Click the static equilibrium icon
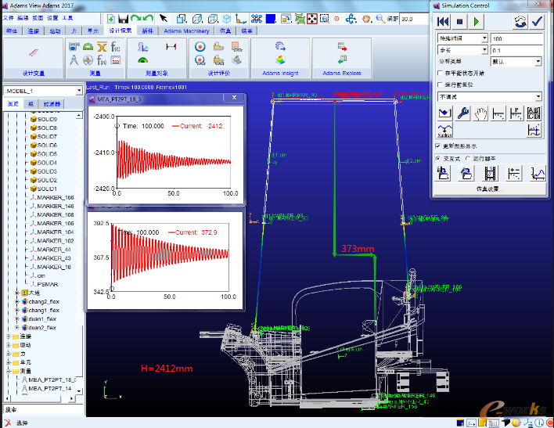554x428 pixels. pos(444,113)
